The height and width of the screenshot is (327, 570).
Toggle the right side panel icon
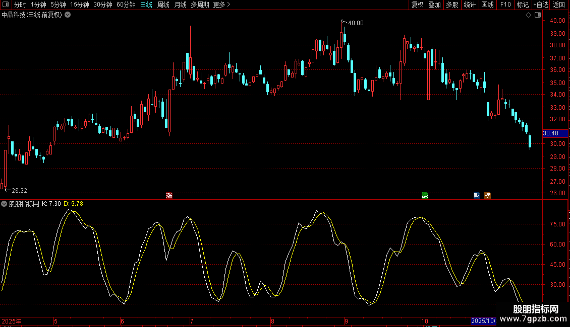click(x=537, y=15)
